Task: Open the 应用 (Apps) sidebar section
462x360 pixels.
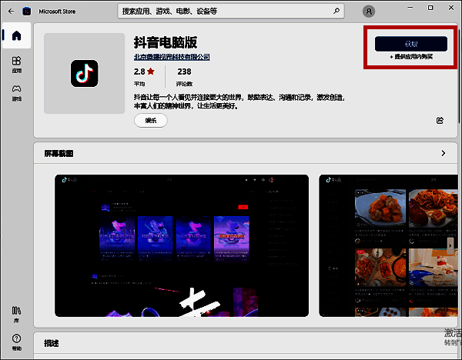Action: [x=16, y=65]
